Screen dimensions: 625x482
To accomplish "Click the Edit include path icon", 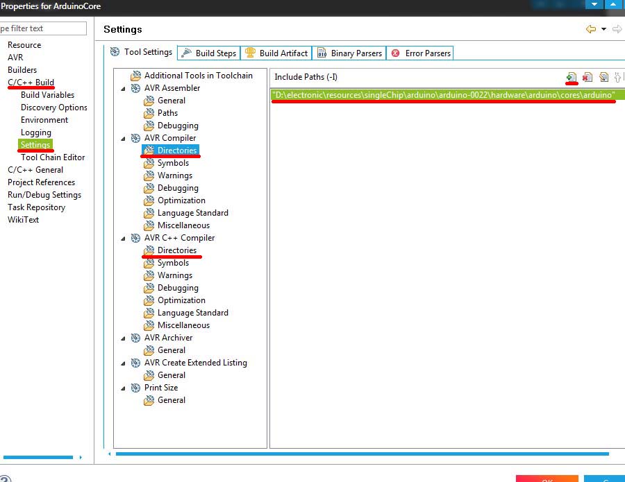I will (x=604, y=77).
